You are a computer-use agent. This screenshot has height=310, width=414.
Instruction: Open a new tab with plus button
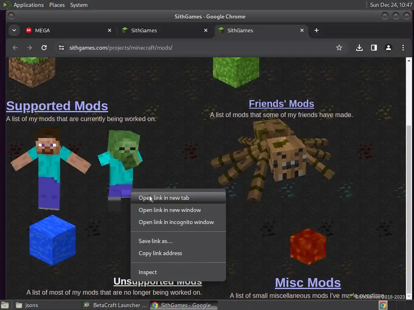[316, 30]
